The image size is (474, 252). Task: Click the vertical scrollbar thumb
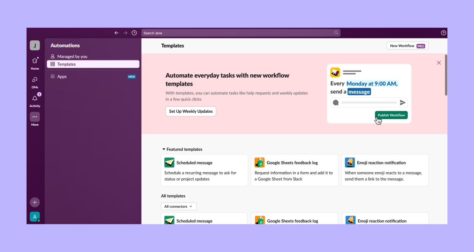click(446, 75)
